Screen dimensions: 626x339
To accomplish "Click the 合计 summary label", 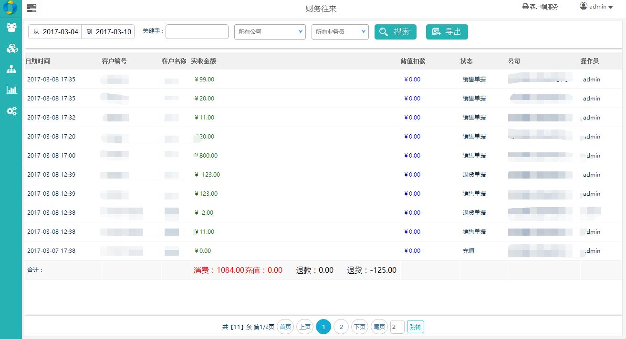I will (35, 270).
